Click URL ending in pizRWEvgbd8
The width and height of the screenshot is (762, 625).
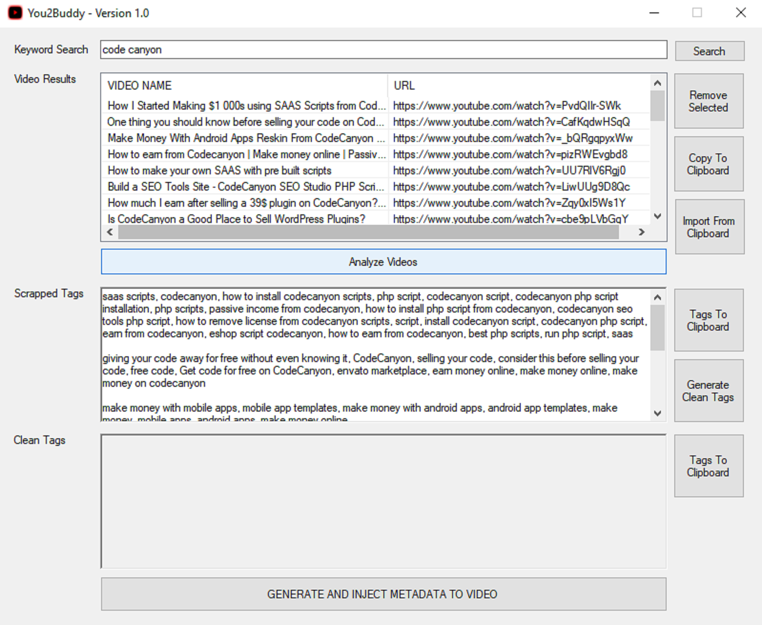[510, 154]
